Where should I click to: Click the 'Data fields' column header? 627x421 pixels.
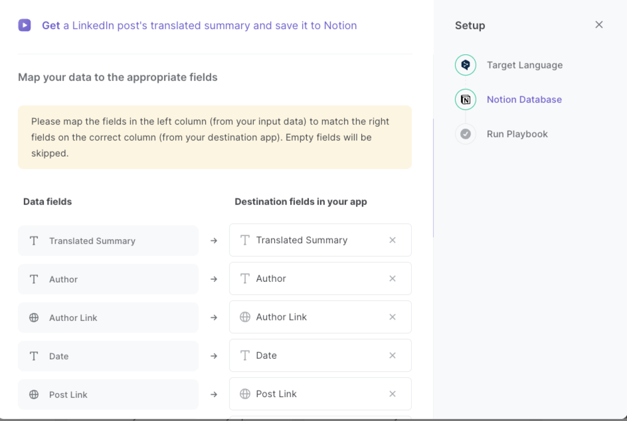[47, 202]
